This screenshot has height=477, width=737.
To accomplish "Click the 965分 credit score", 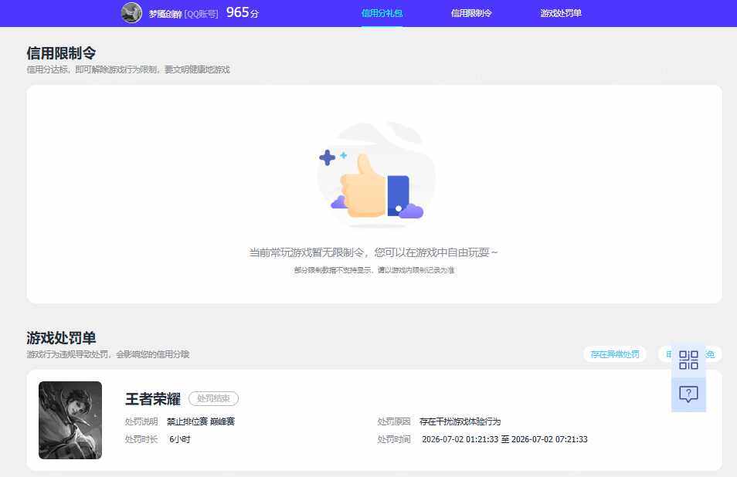I will coord(242,12).
